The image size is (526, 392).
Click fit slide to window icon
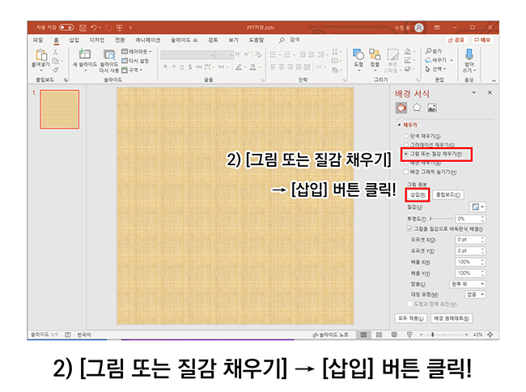click(x=490, y=334)
